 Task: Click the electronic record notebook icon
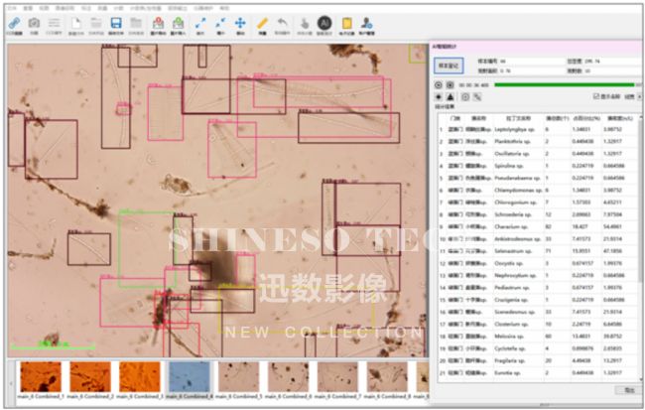(346, 23)
